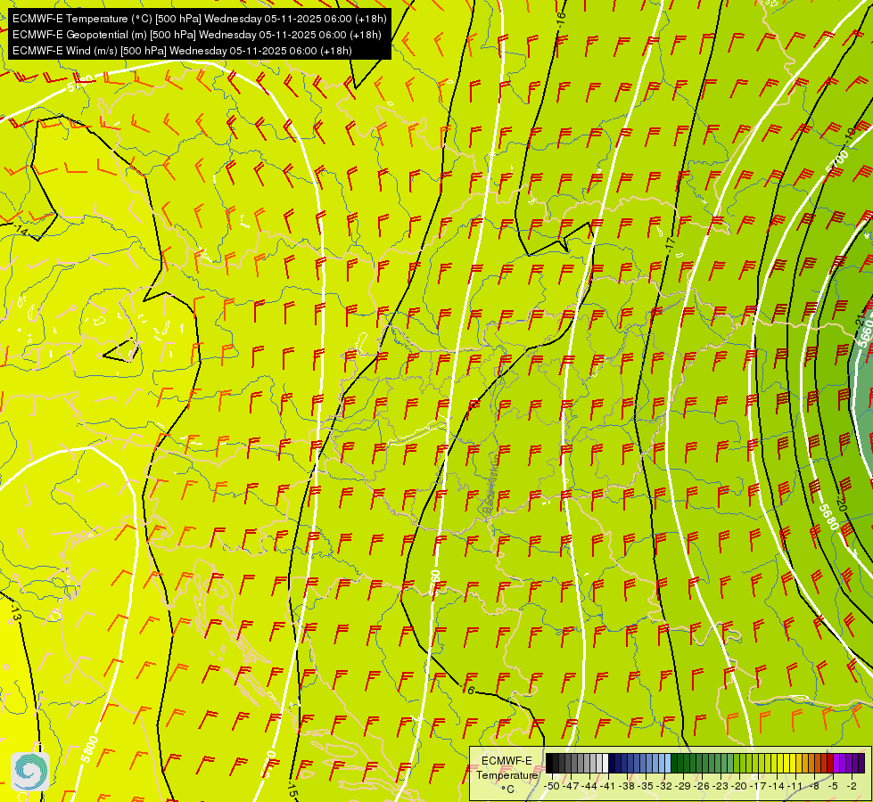Click the 5700 geopotential contour label
The image size is (873, 802).
click(x=837, y=161)
